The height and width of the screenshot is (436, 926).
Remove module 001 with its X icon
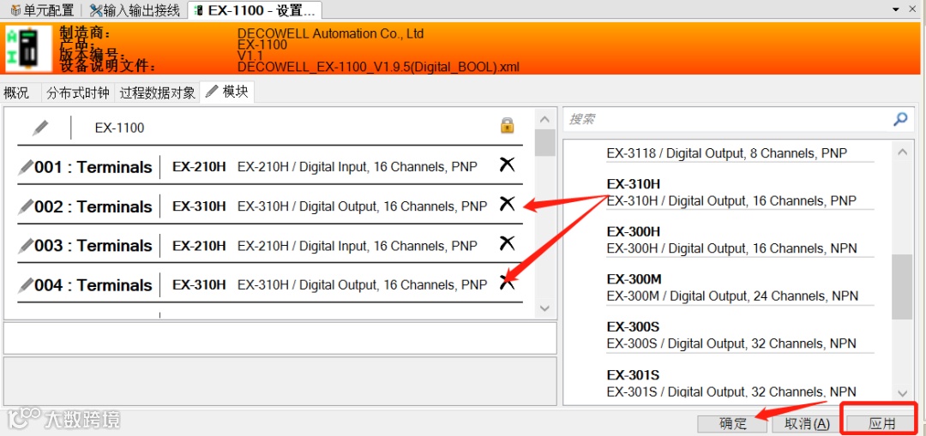point(507,164)
